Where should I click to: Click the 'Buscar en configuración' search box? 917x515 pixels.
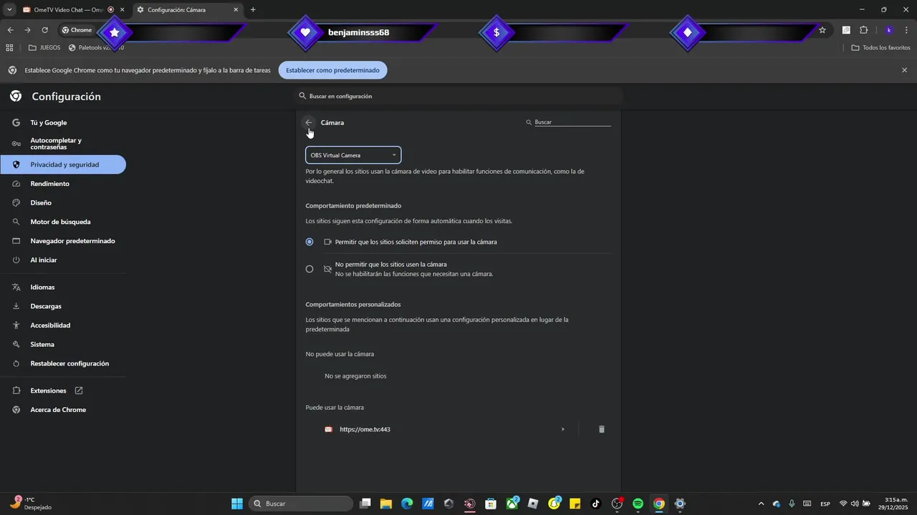[458, 96]
